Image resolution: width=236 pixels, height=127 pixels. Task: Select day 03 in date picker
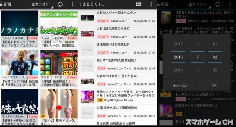(215, 70)
